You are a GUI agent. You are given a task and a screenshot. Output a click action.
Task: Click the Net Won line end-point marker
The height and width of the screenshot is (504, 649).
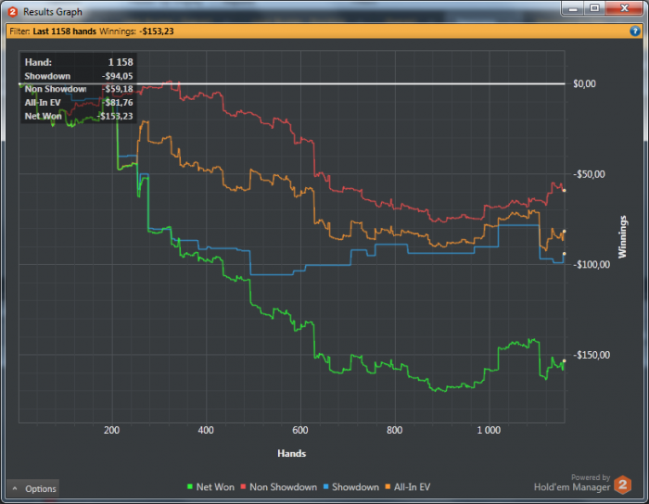[x=564, y=361]
